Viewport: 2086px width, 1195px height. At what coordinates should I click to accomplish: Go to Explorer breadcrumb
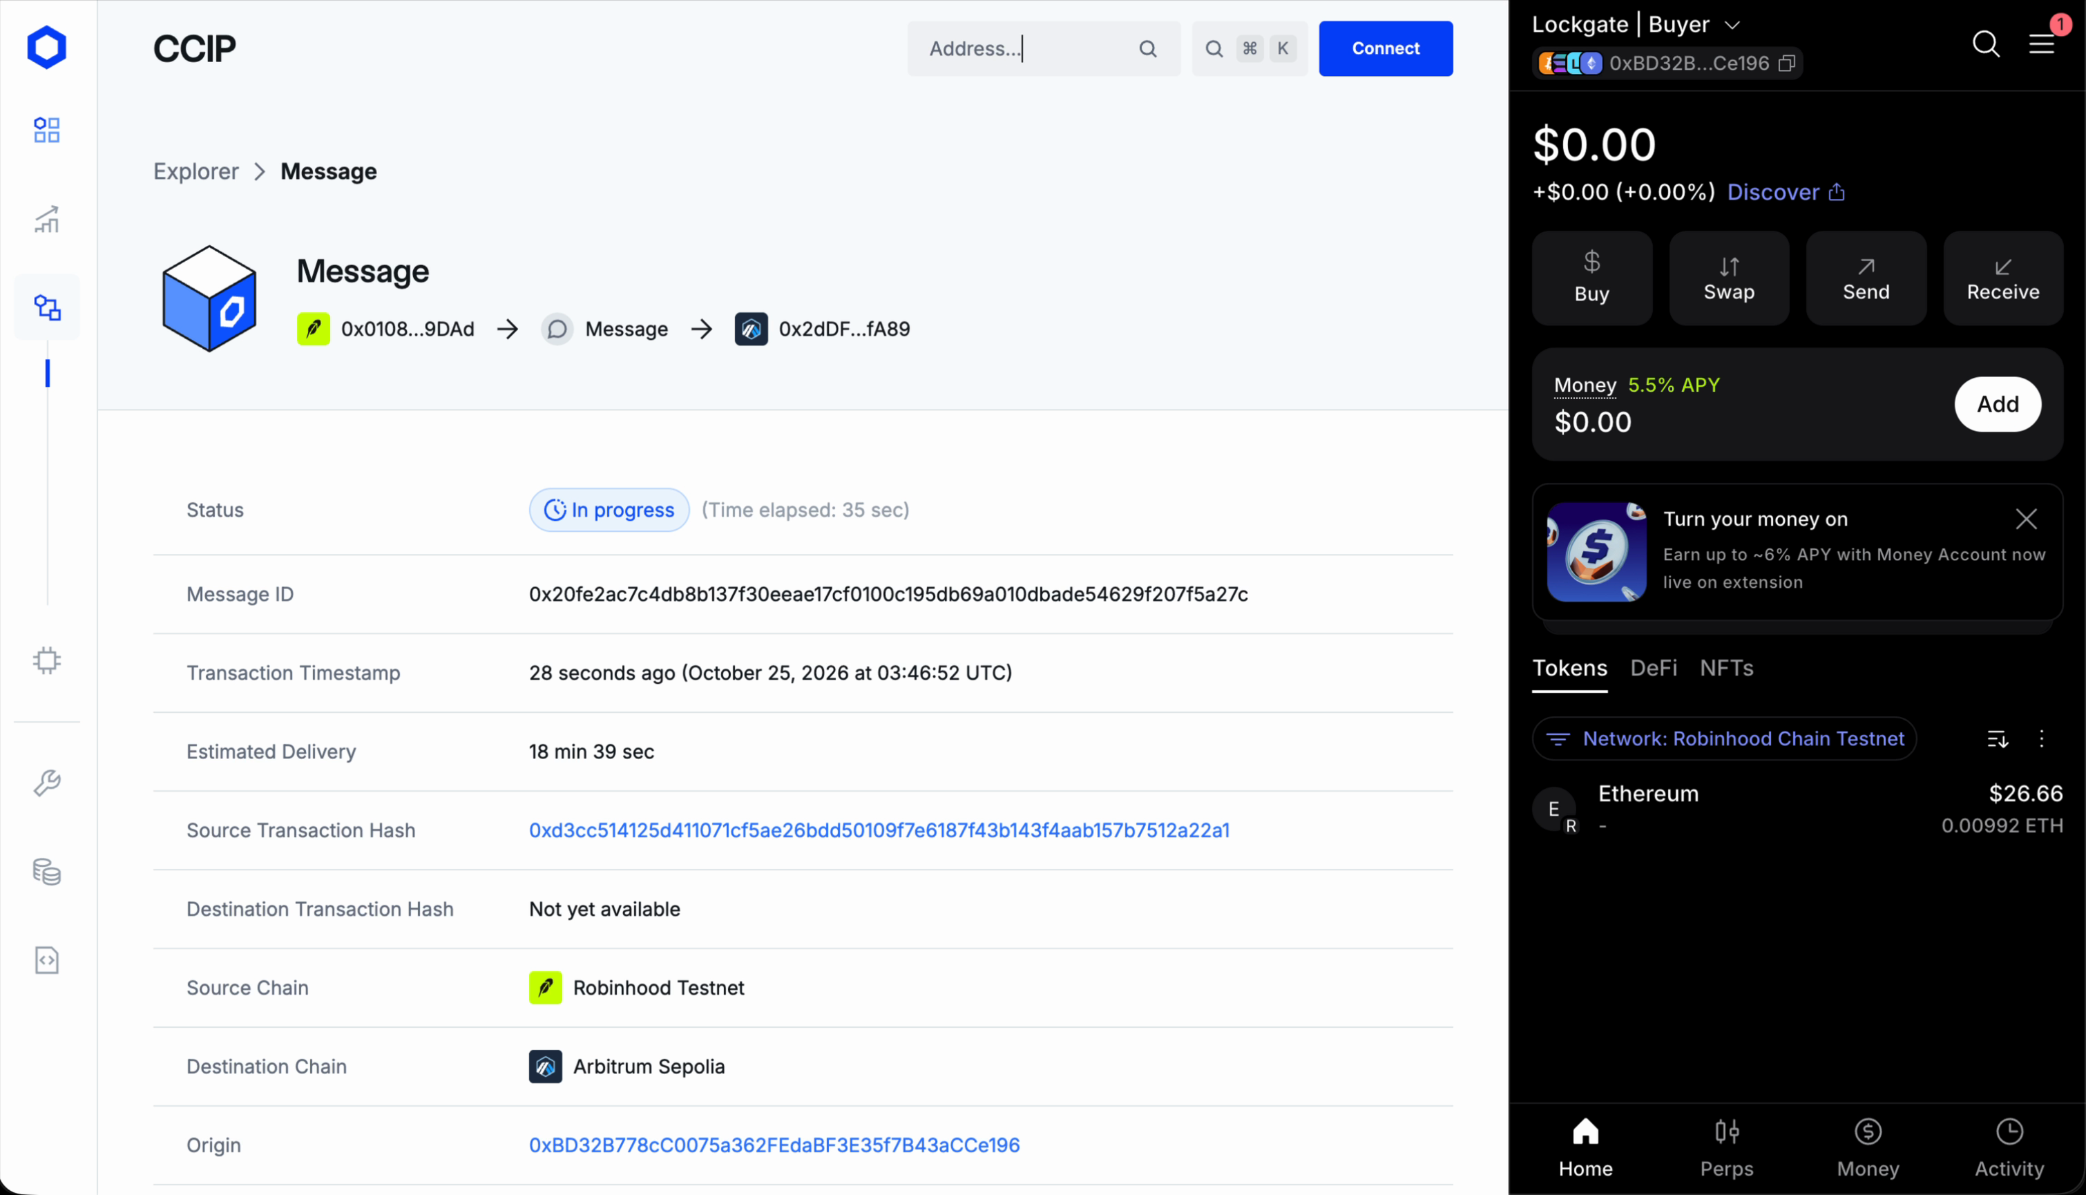(x=196, y=171)
